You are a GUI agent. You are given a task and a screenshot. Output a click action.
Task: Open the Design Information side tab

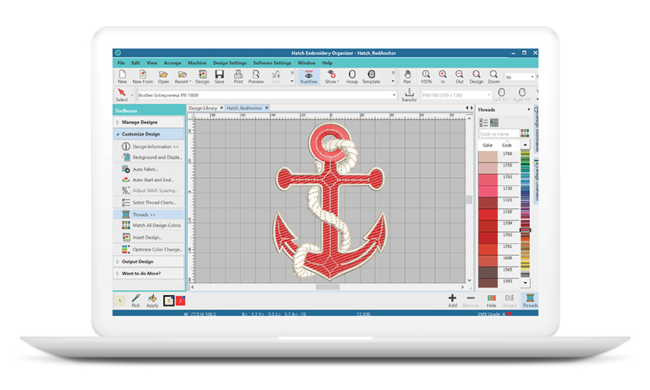pyautogui.click(x=537, y=129)
